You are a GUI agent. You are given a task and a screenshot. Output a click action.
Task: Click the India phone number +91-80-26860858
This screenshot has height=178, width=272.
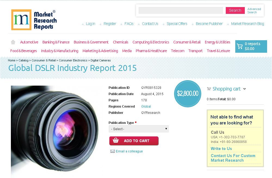(x=233, y=142)
